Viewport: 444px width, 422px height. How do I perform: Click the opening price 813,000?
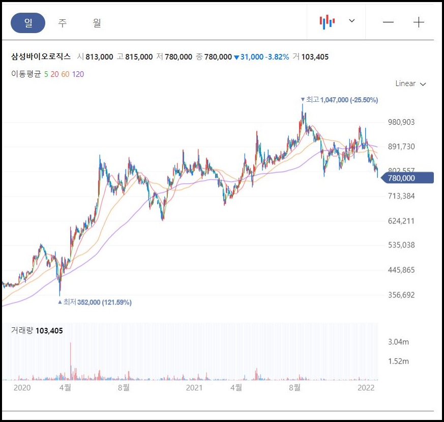click(x=99, y=57)
